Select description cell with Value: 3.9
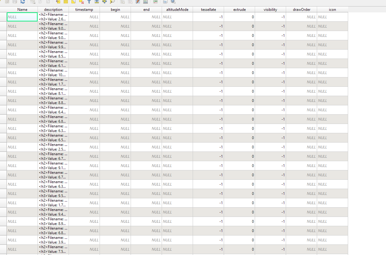The height and width of the screenshot is (255, 386). coord(53,240)
